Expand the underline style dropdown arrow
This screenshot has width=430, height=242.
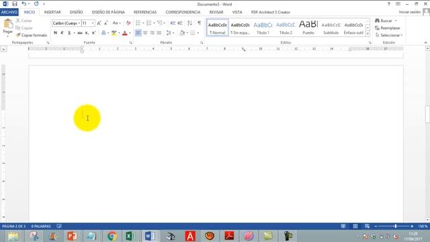pyautogui.click(x=74, y=33)
